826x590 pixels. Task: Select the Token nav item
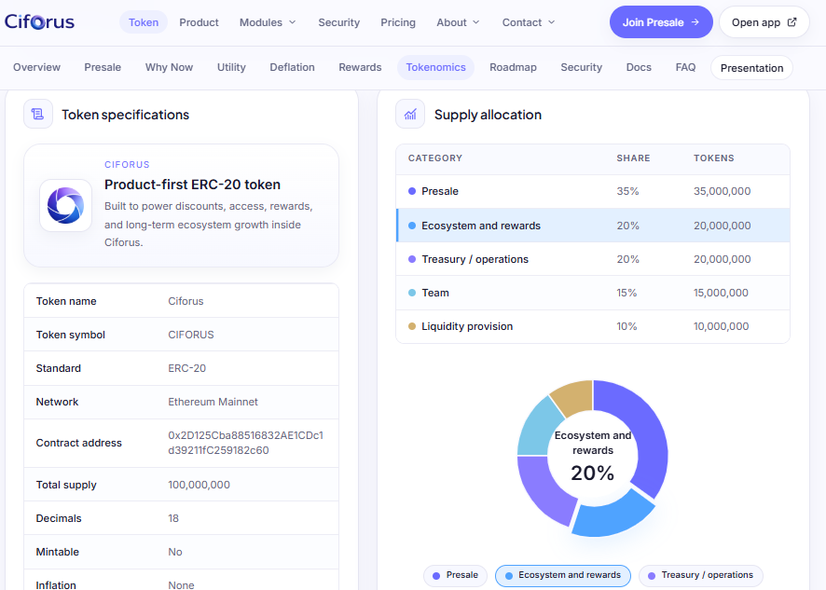[x=144, y=22]
